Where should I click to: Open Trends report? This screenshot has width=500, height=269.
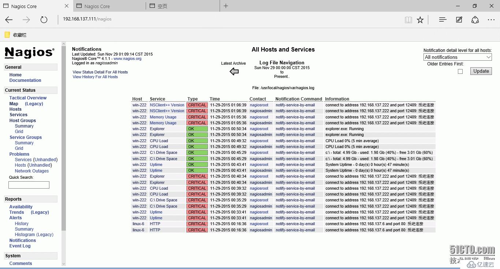pos(16,212)
